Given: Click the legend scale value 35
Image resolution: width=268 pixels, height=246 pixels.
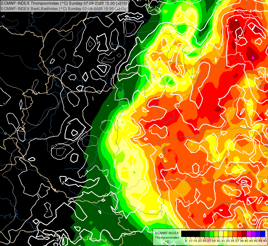Looking at the screenshot, I should [x=232, y=241].
